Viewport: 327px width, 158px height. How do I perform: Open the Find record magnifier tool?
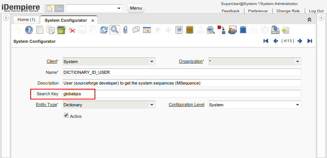click(x=114, y=30)
